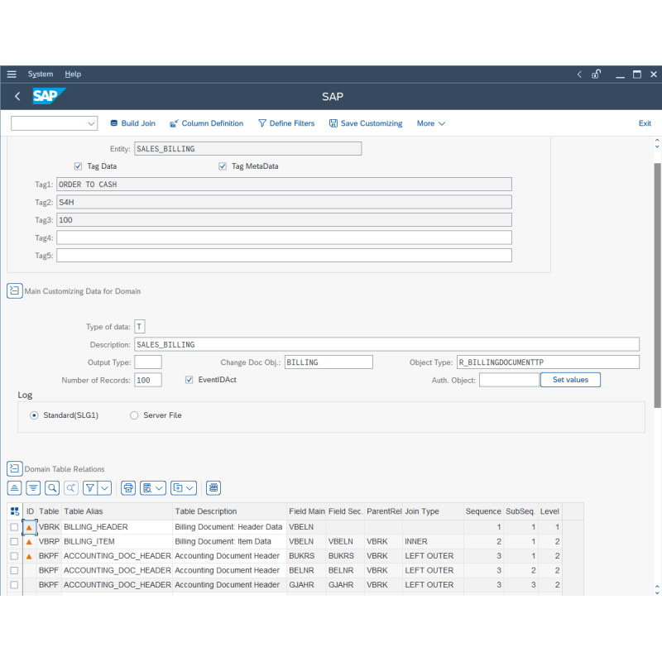Click the Set values button
The height and width of the screenshot is (662, 662).
pos(570,380)
